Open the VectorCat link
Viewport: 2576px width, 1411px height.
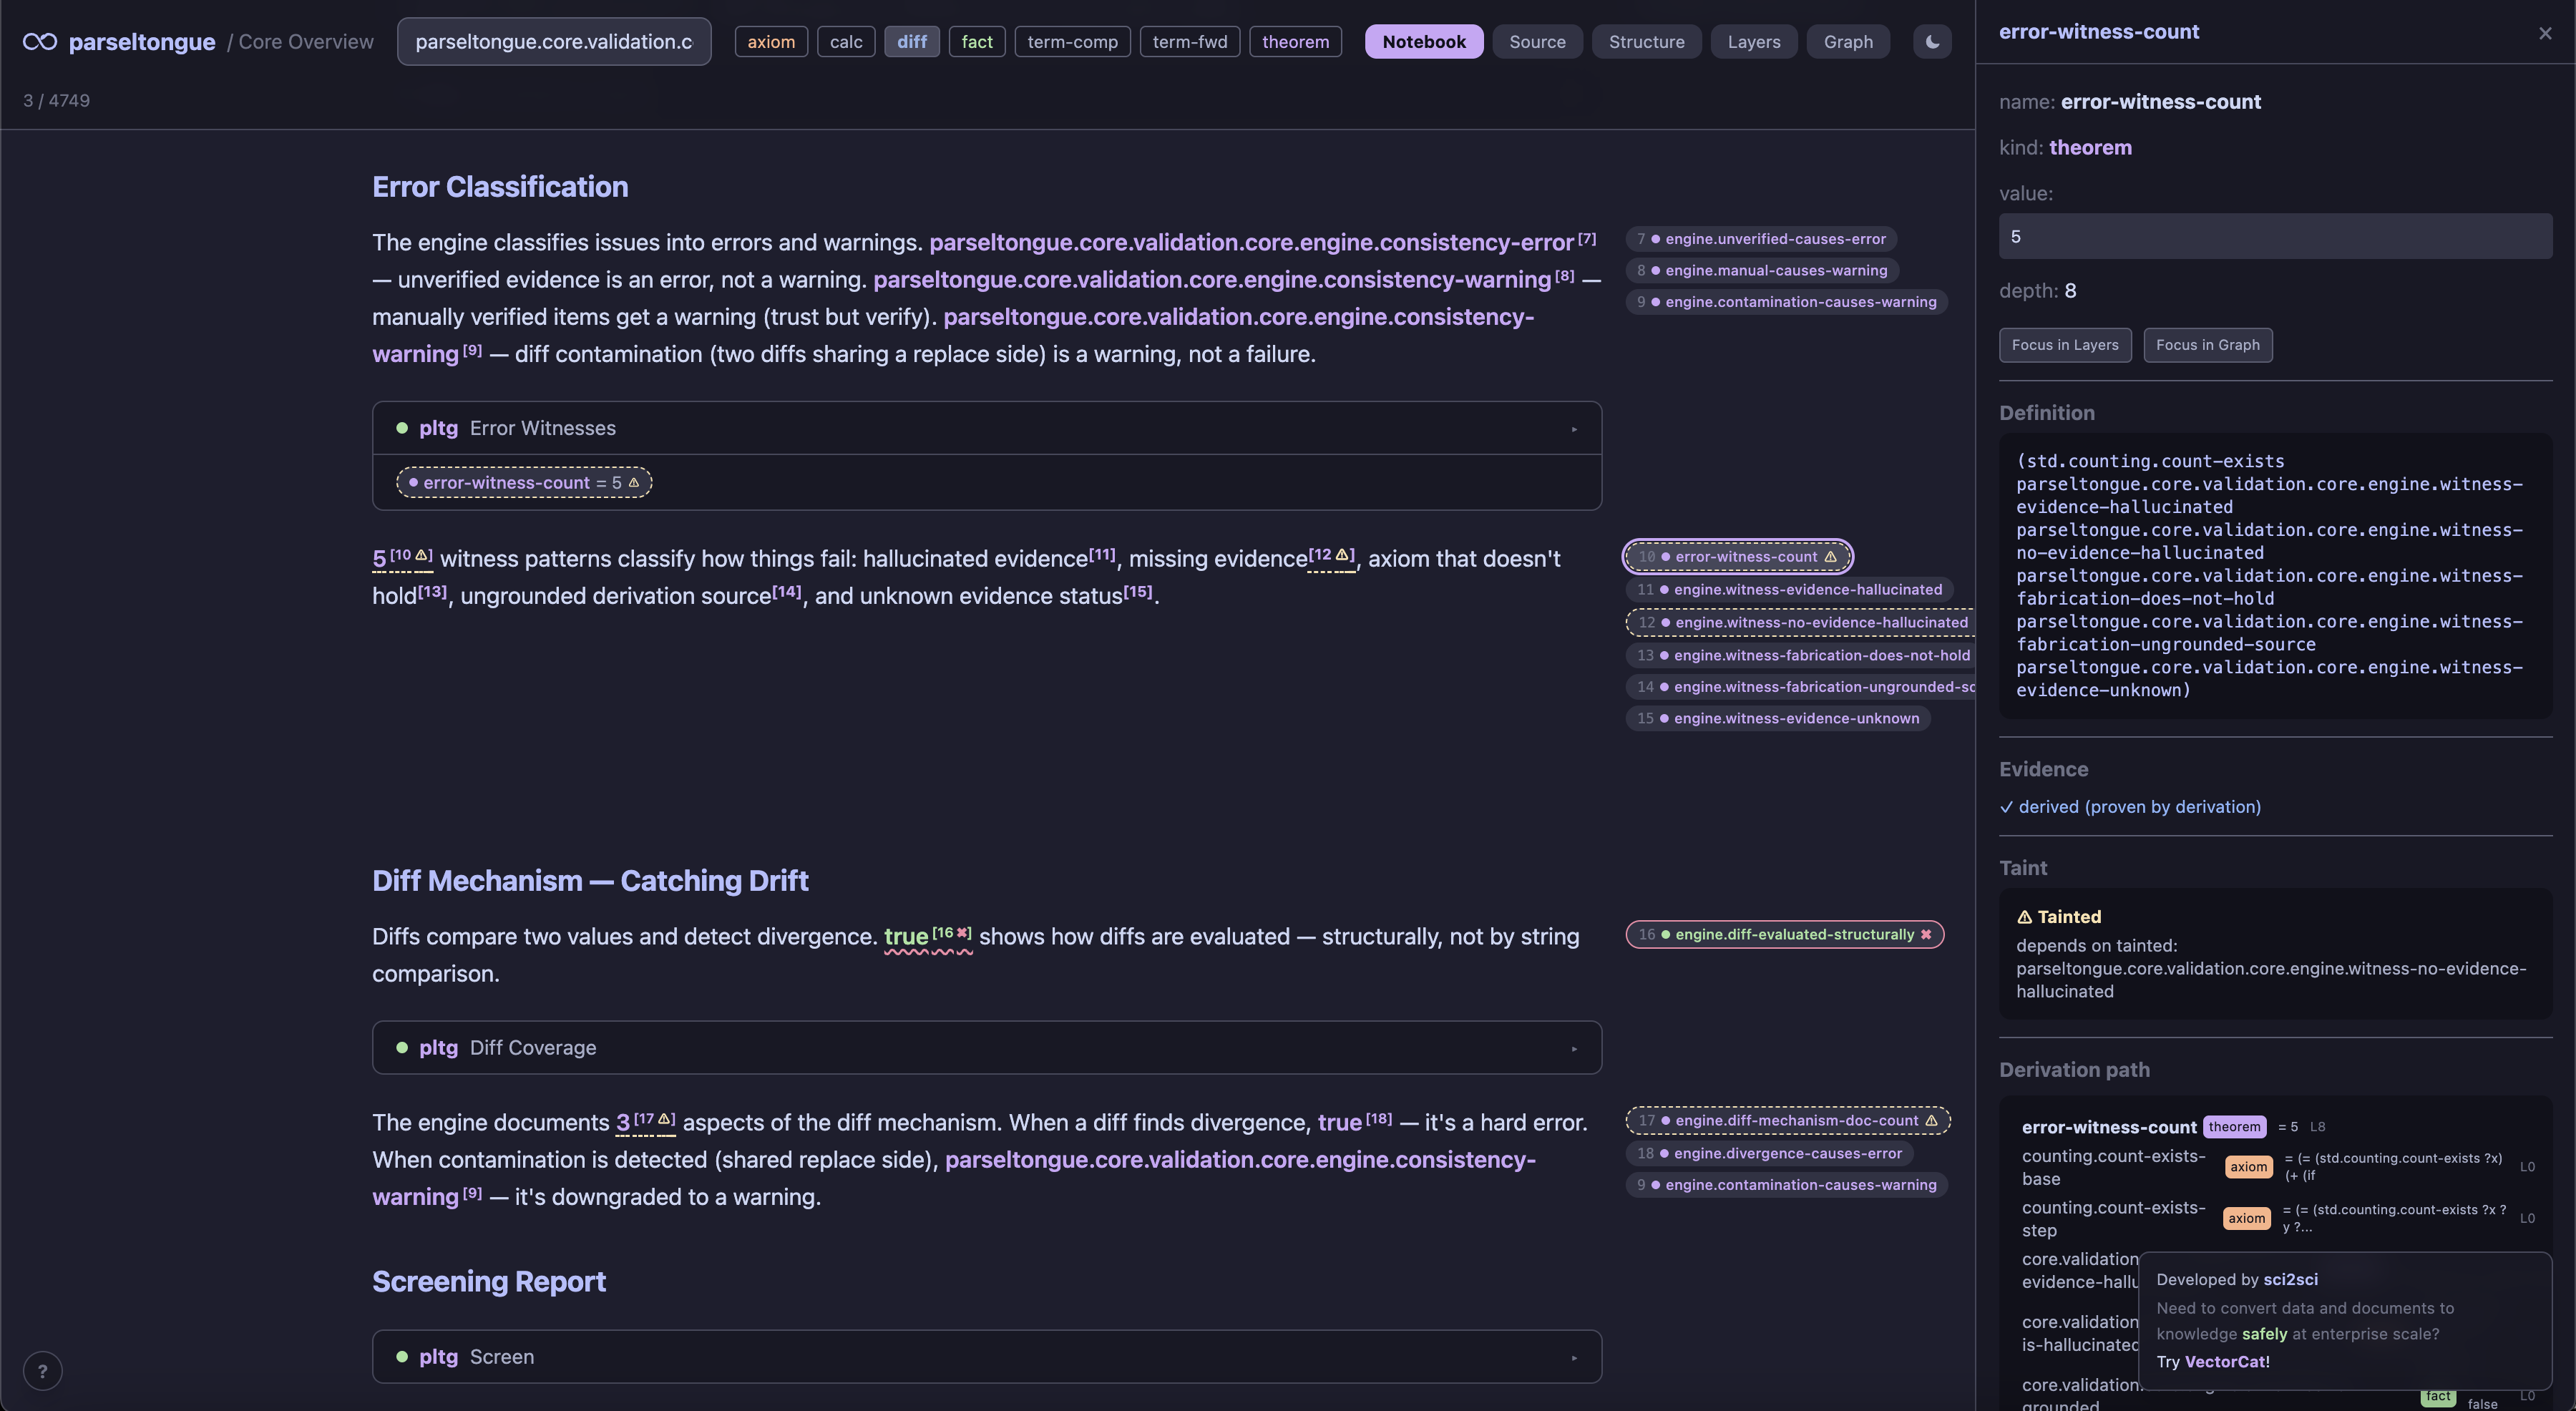(2226, 1362)
